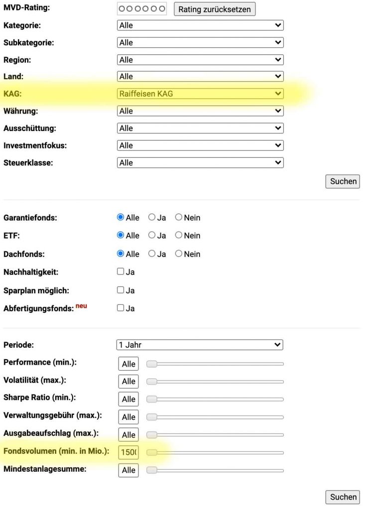
Task: Click the Ausgabeaufschlag (max.) slider handle
Action: [x=152, y=434]
